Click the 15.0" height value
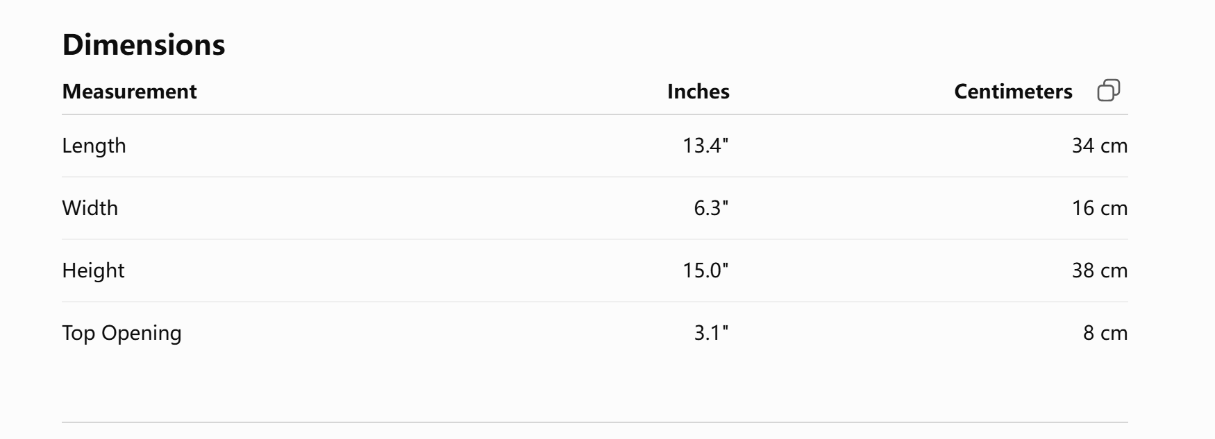The height and width of the screenshot is (439, 1215). (x=705, y=270)
